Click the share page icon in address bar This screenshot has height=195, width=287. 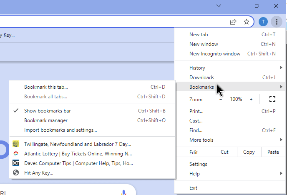[x=233, y=22]
